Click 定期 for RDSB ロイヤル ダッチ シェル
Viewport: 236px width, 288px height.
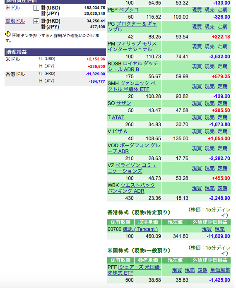pos(222,67)
